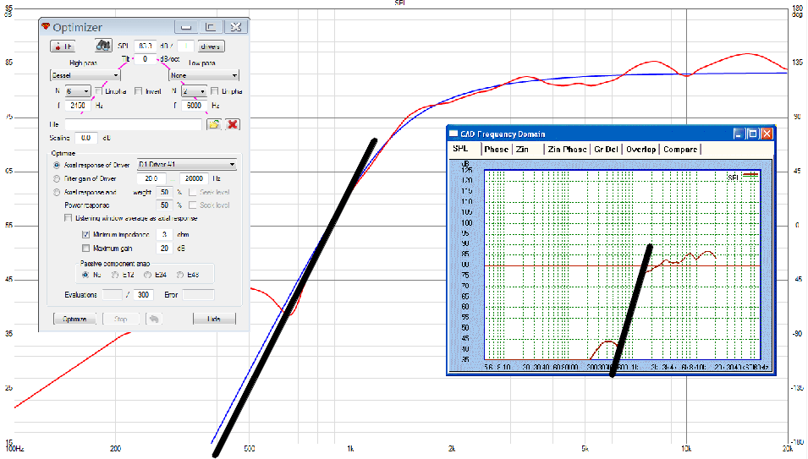The width and height of the screenshot is (808, 459).
Task: Select Axial response of Driver radio
Action: [x=57, y=165]
